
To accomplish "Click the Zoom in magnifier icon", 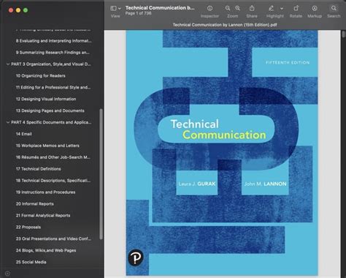I will 237,8.
